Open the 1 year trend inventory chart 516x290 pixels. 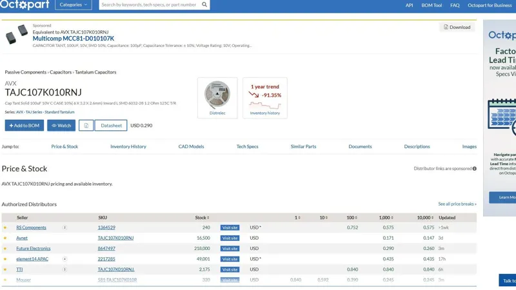coord(265,98)
